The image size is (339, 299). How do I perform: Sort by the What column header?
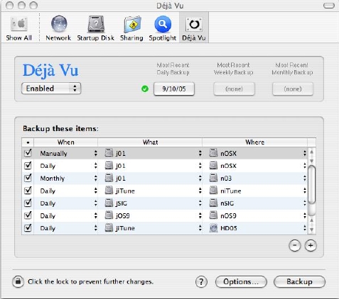click(x=150, y=142)
